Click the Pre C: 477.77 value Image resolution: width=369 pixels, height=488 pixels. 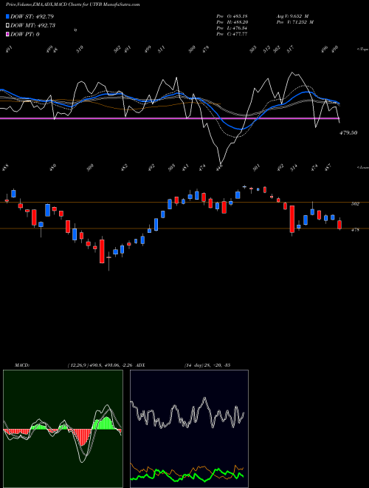[232, 34]
